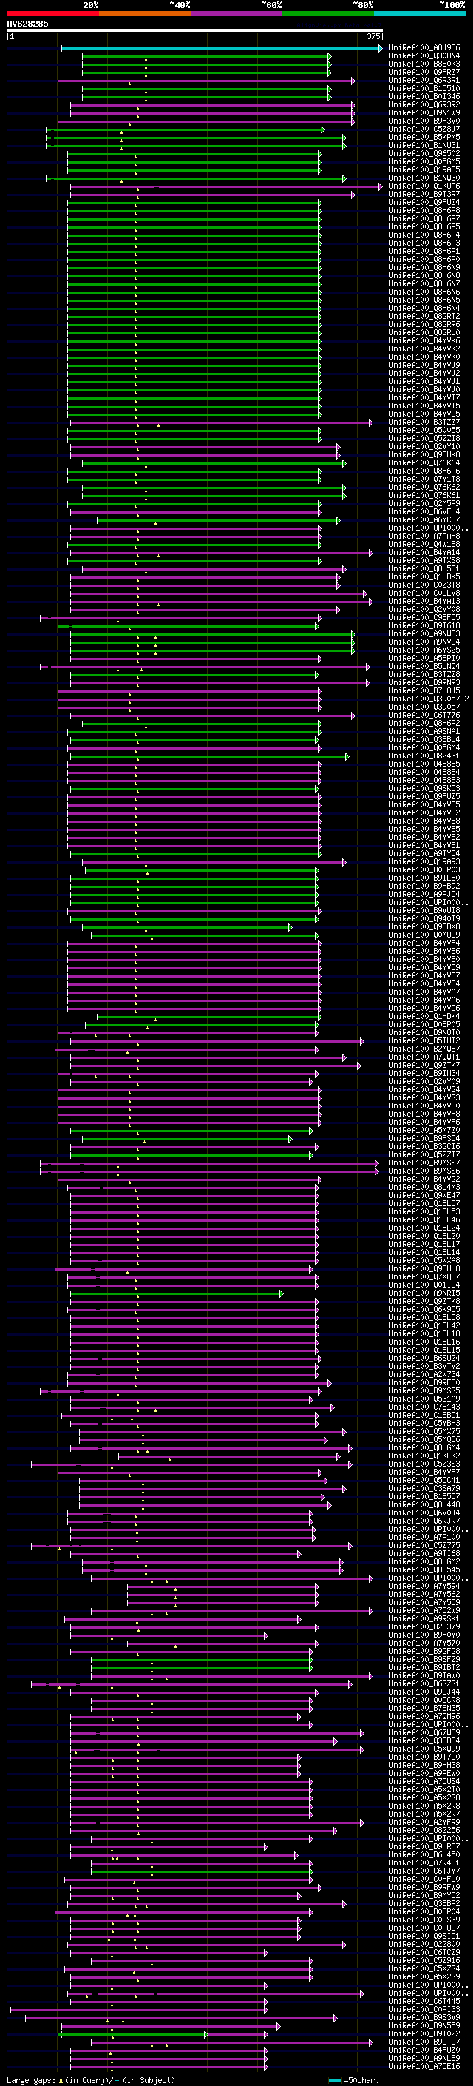Open hit UniRef100_A7QE16

(424, 2067)
